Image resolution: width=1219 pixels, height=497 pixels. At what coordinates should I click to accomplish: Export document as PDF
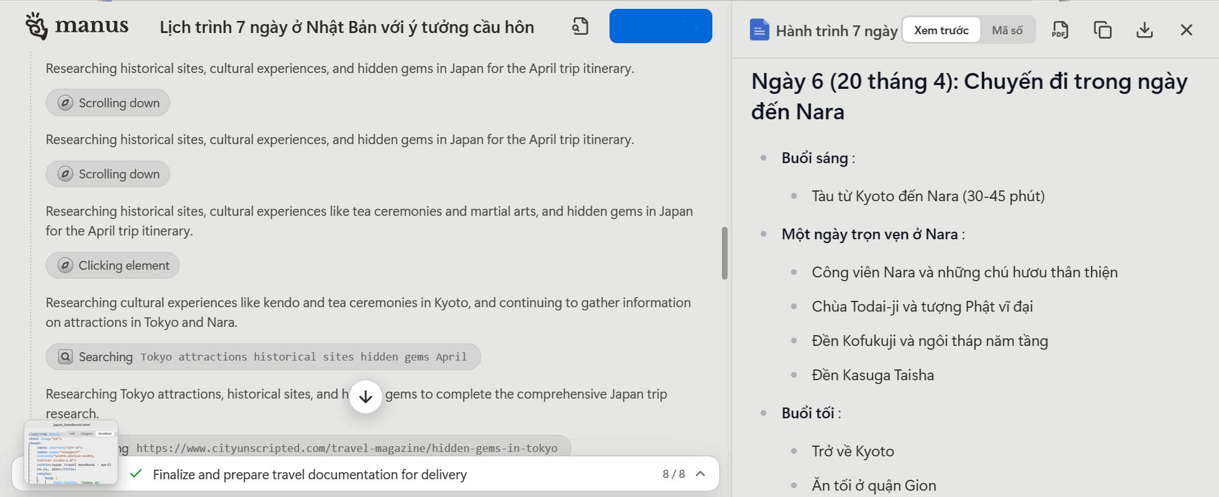pyautogui.click(x=1060, y=30)
